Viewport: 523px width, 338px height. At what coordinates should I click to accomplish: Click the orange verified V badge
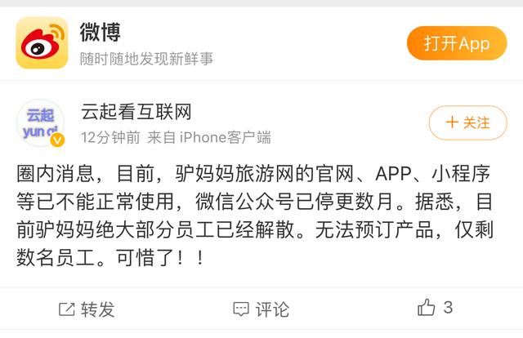(x=57, y=140)
